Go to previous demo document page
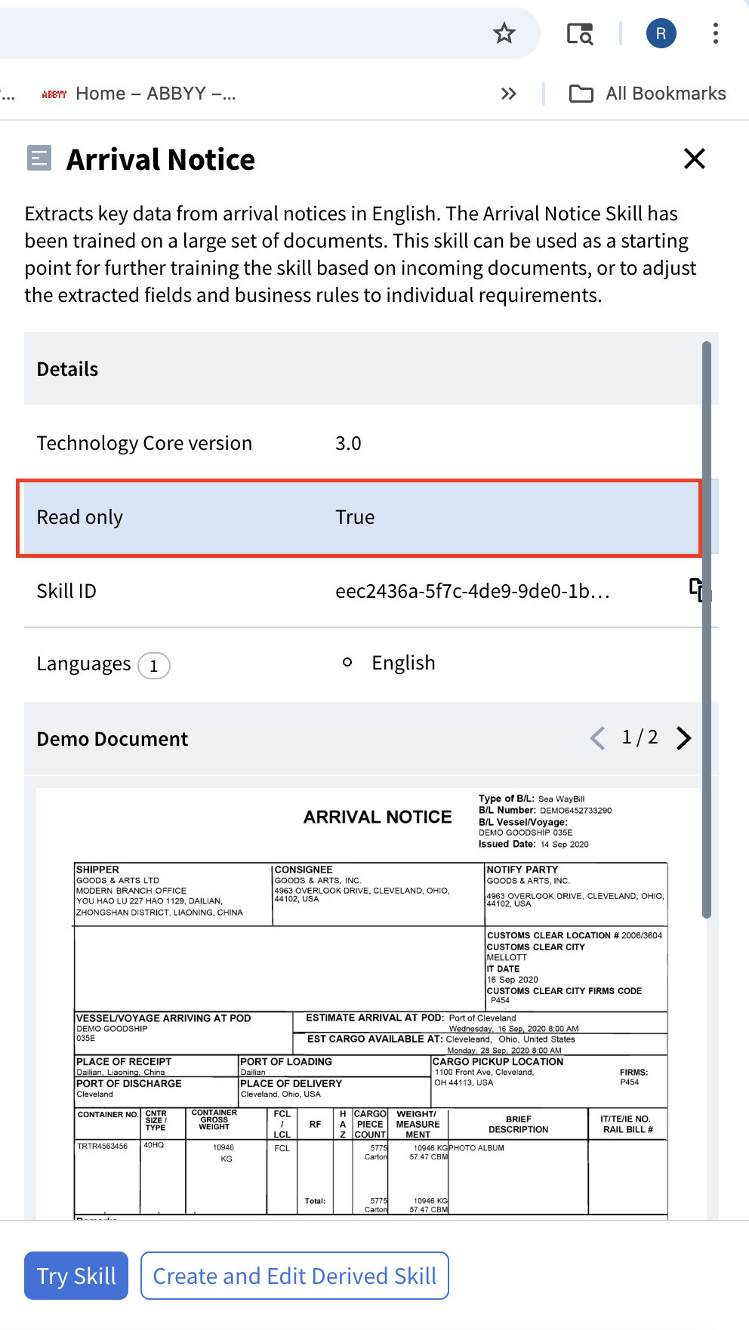 (x=598, y=737)
